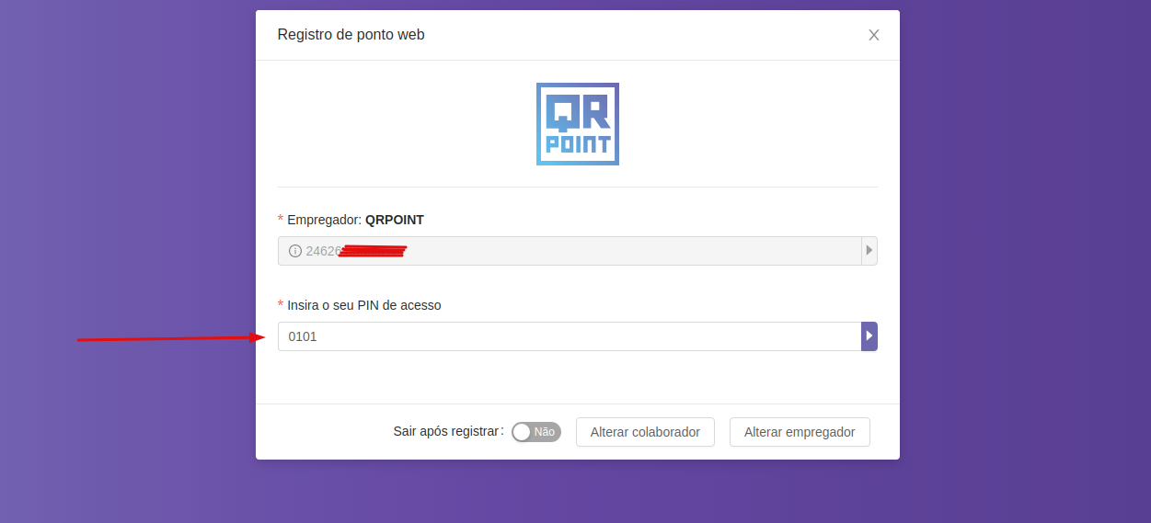Focus the PIN de acesso input field
Image resolution: width=1151 pixels, height=523 pixels.
[x=569, y=336]
